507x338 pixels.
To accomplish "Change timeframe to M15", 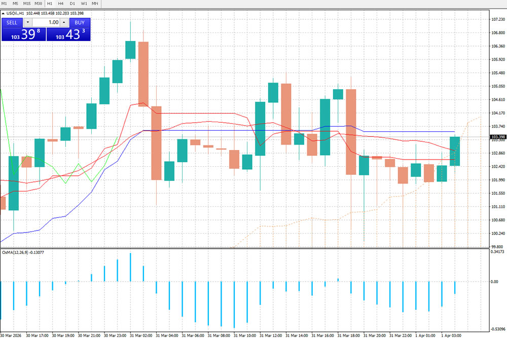I will (x=27, y=4).
